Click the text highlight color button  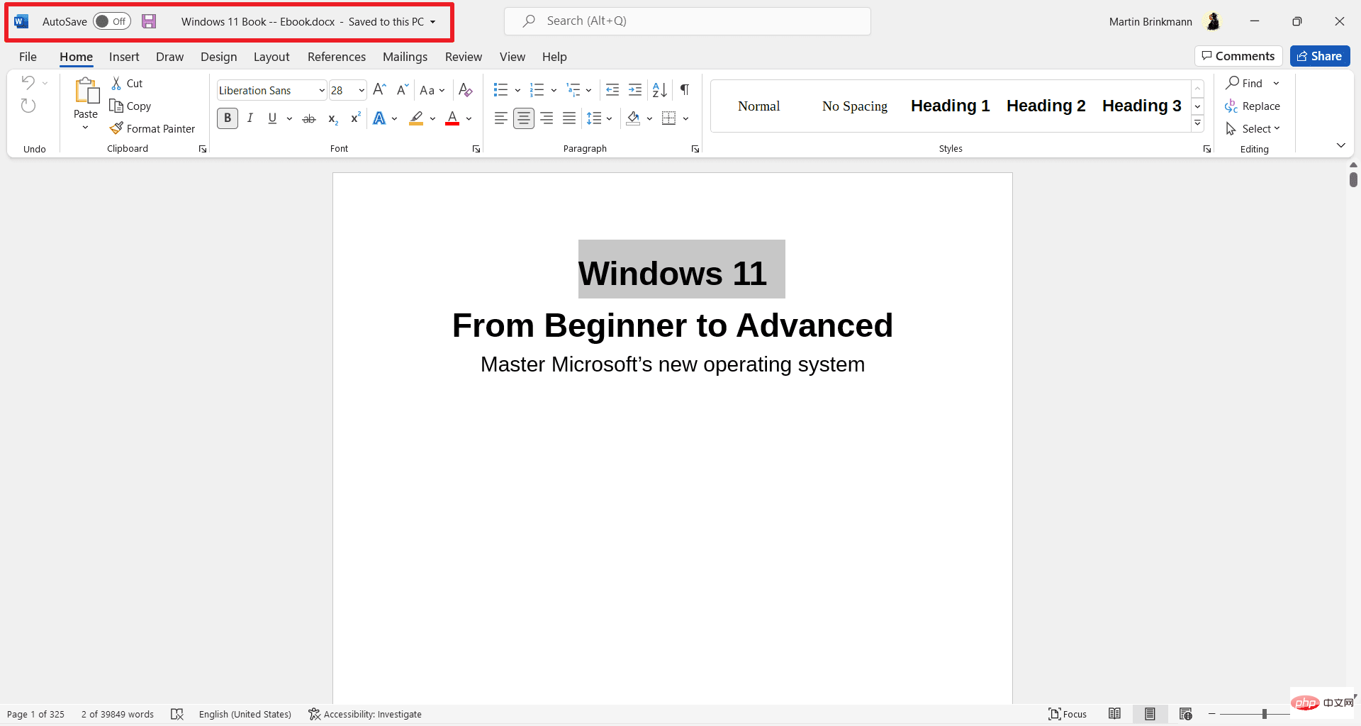coord(416,118)
